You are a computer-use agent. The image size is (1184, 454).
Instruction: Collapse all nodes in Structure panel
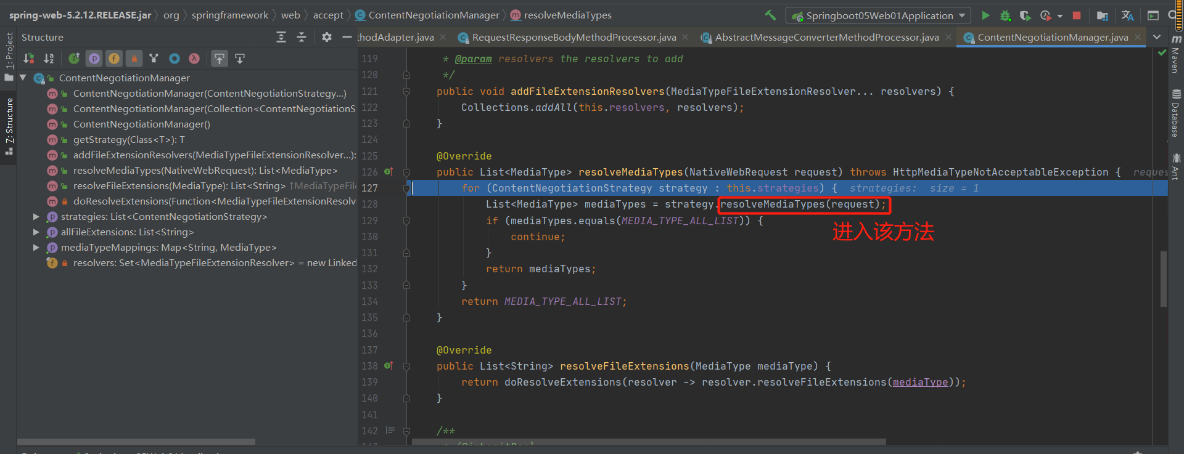[302, 37]
